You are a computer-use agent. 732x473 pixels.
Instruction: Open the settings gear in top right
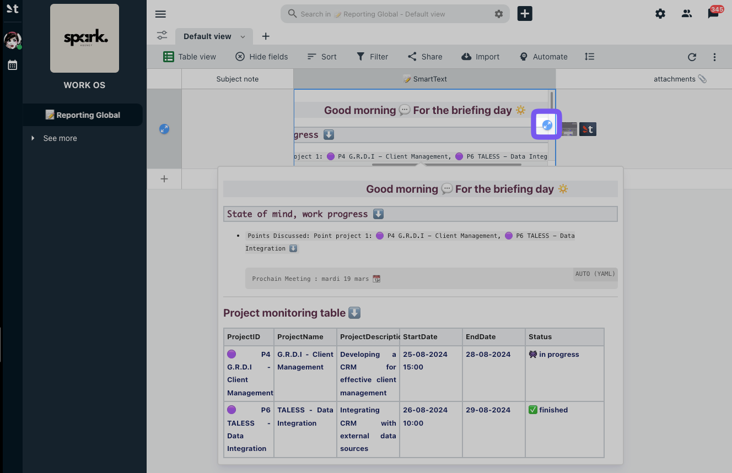coord(660,14)
